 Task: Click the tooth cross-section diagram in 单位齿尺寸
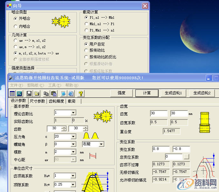95,181
